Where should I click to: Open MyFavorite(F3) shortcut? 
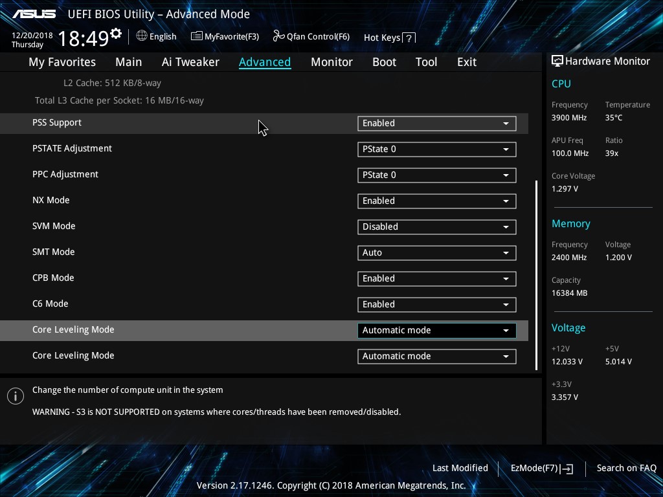[225, 37]
